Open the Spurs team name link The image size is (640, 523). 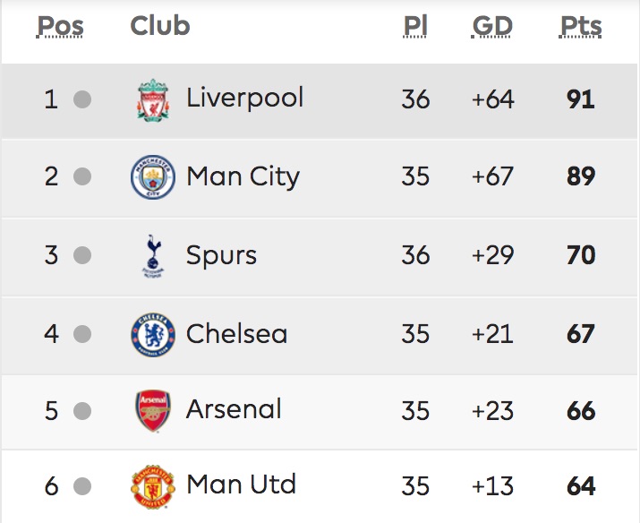pyautogui.click(x=221, y=256)
